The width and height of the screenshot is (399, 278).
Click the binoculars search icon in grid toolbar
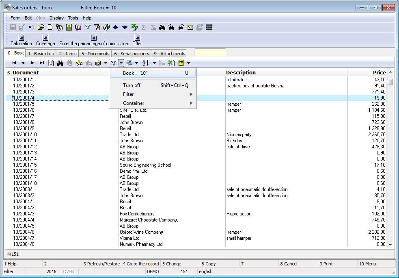(60, 63)
